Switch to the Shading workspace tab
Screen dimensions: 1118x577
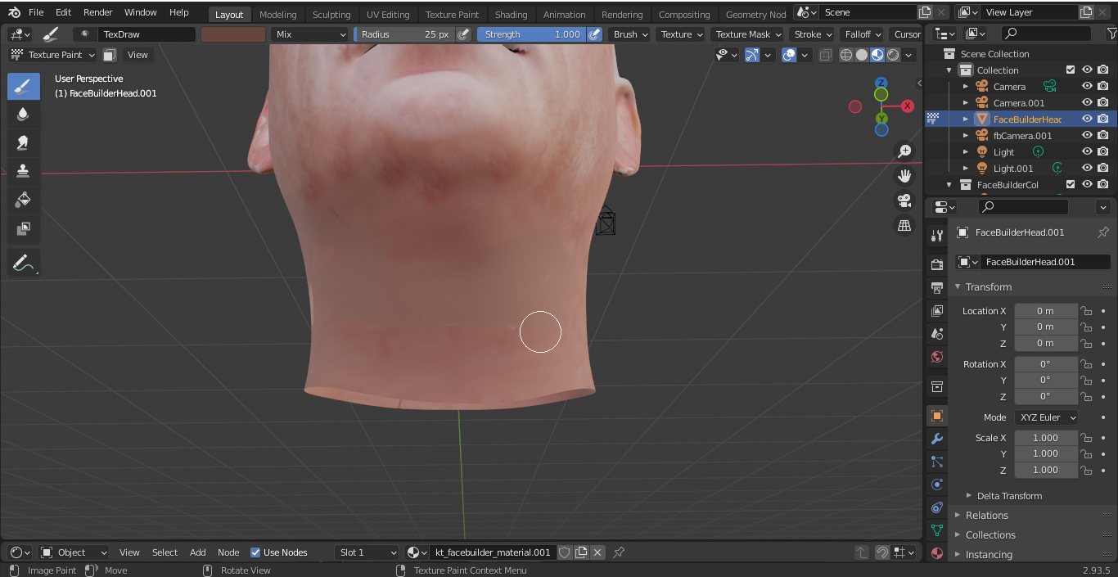pos(512,15)
